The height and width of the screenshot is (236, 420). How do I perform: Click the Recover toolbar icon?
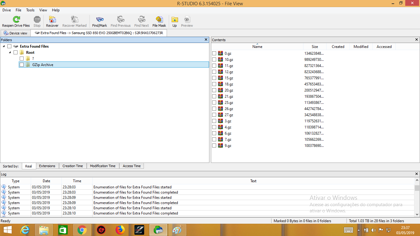coord(52,20)
